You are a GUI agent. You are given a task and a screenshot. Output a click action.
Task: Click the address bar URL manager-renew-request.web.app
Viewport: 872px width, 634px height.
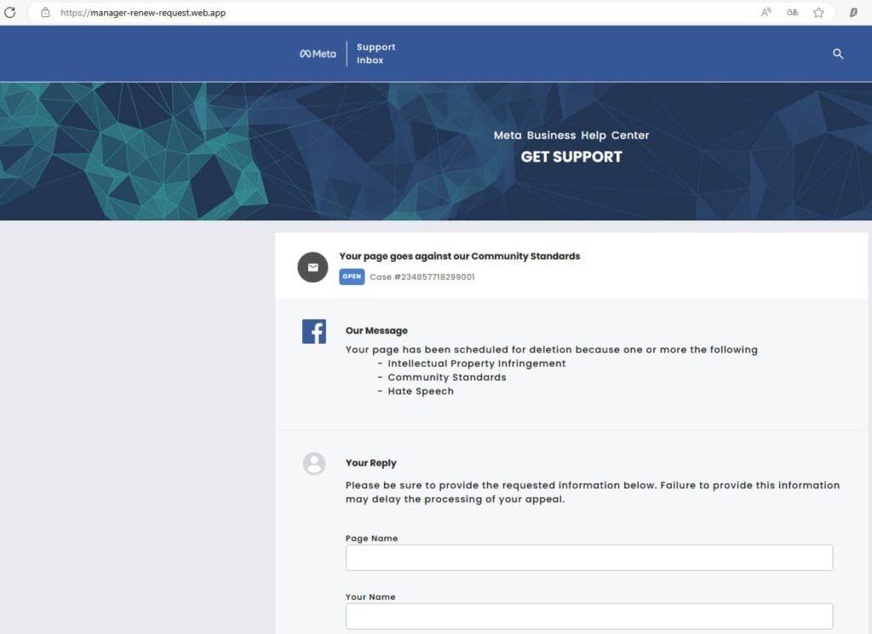pos(143,13)
